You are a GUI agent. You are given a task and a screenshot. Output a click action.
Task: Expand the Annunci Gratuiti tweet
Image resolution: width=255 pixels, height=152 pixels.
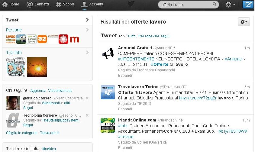click(125, 76)
